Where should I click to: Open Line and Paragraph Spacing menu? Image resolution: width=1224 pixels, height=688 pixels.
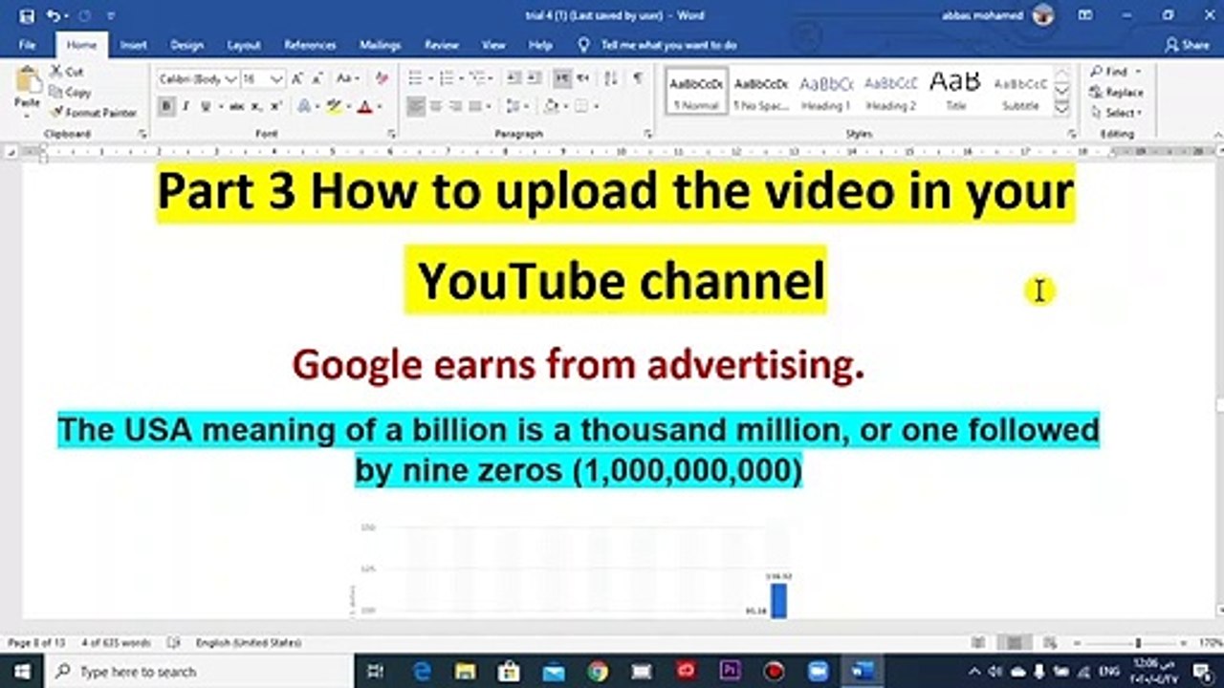pos(517,107)
